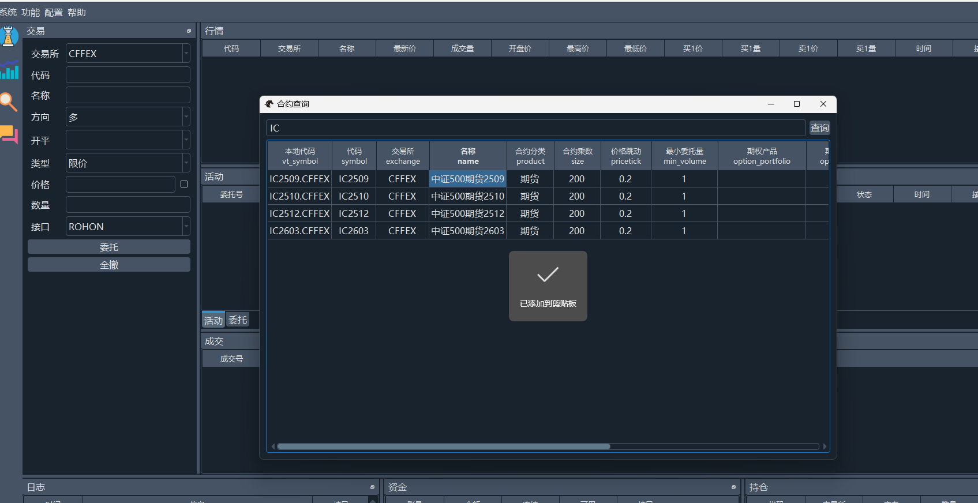Open the 交易所 dropdown showing CFFEX
This screenshot has height=503, width=978.
(x=128, y=53)
